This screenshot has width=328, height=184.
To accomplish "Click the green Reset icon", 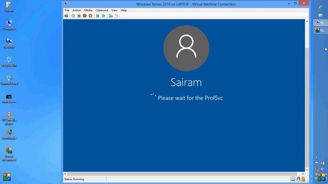I will [x=104, y=16].
